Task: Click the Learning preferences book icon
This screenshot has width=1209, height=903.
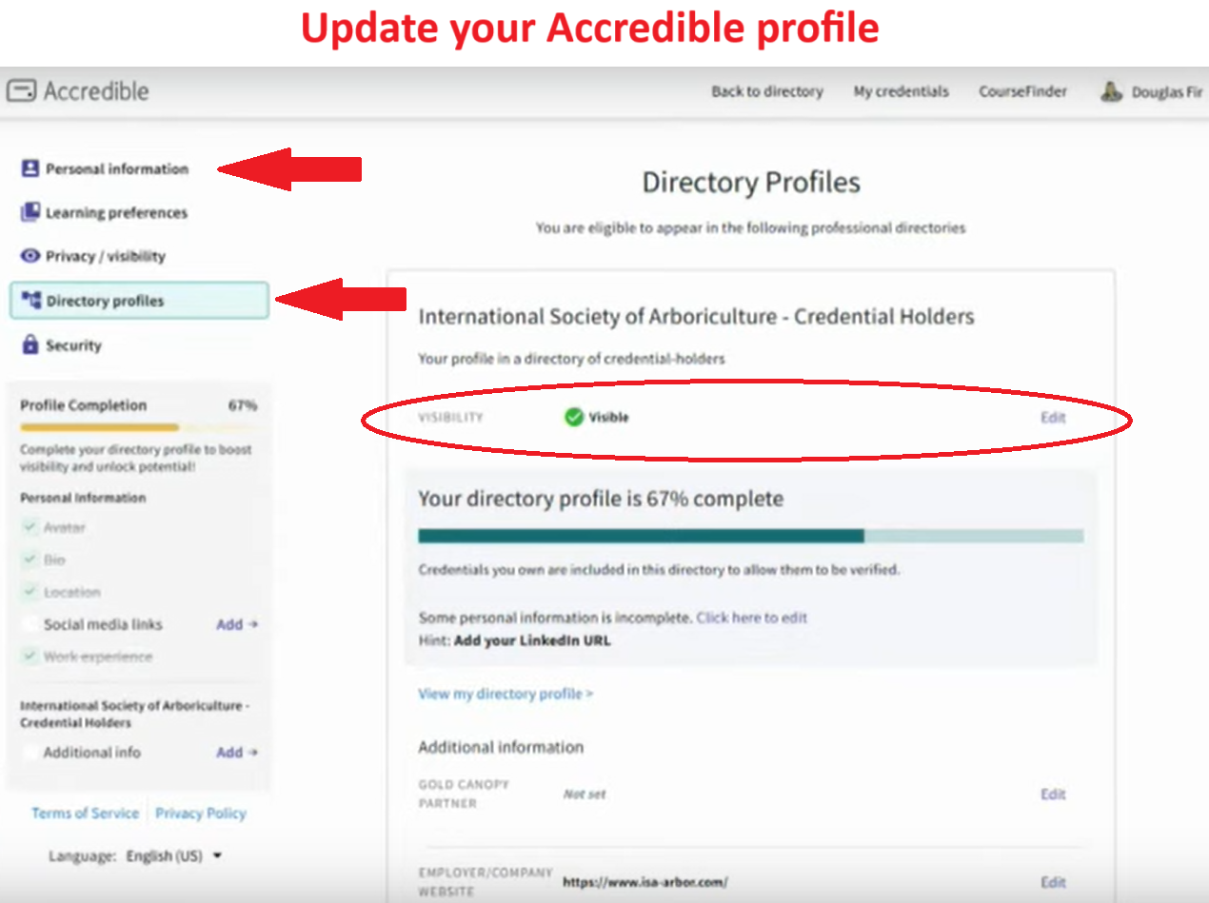Action: (x=30, y=212)
